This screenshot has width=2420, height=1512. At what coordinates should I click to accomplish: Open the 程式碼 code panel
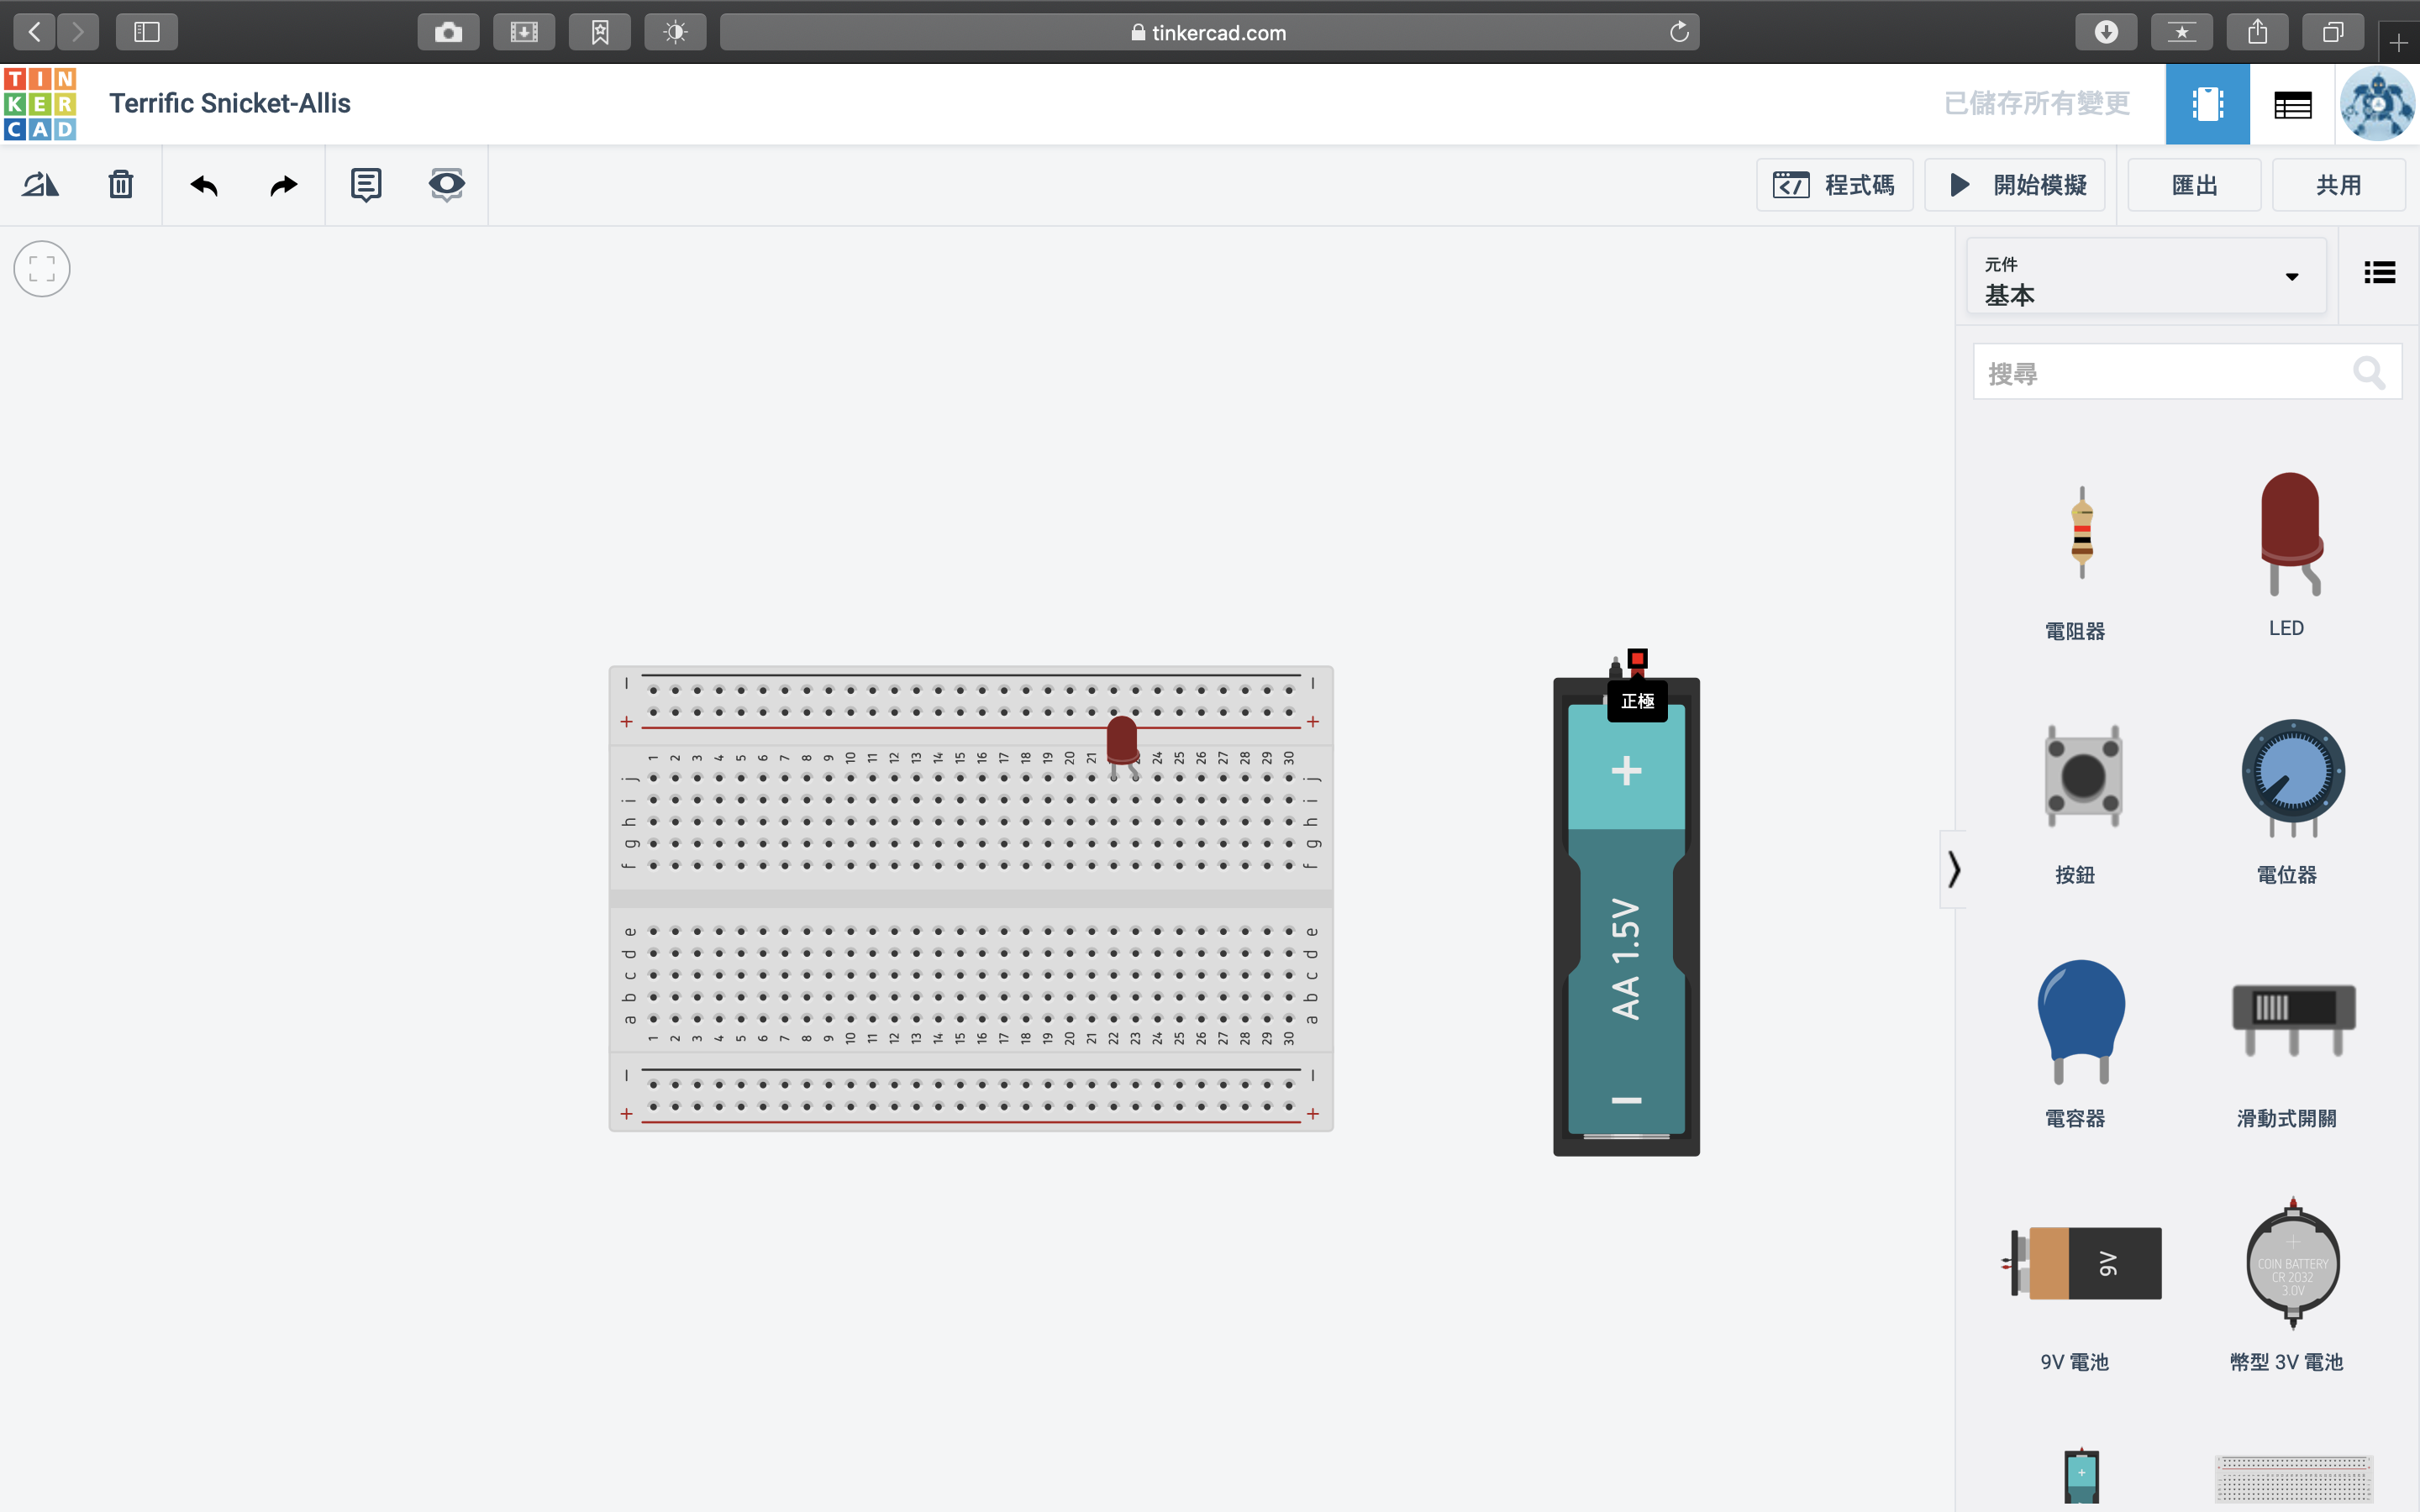[1834, 185]
